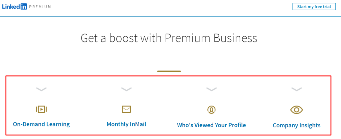Viewport: 341px width, 139px height.
Task: Click the On-Demand Learning video icon
Action: tap(41, 109)
